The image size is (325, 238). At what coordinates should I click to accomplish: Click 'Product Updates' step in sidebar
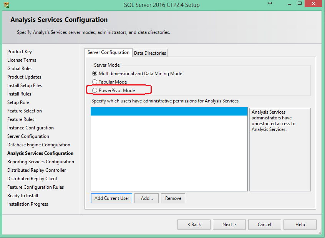pyautogui.click(x=24, y=77)
